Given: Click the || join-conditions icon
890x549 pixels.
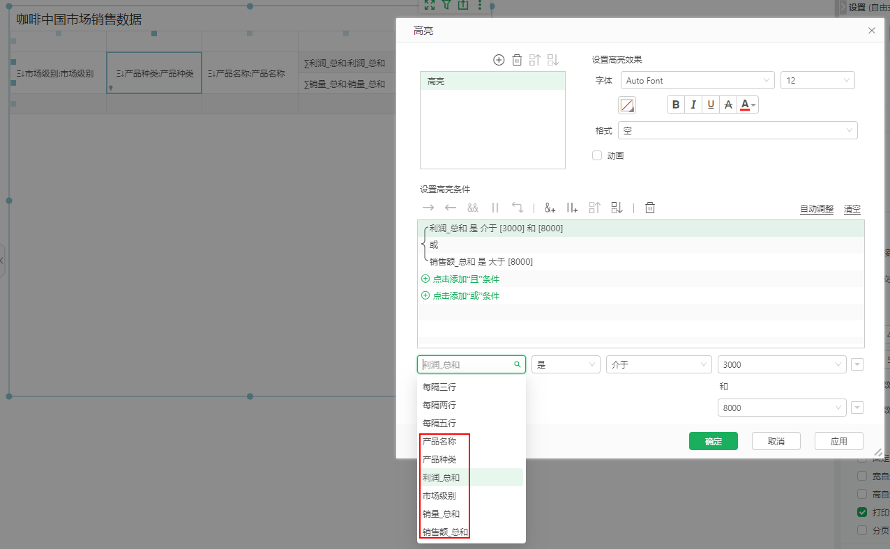Looking at the screenshot, I should pos(495,208).
